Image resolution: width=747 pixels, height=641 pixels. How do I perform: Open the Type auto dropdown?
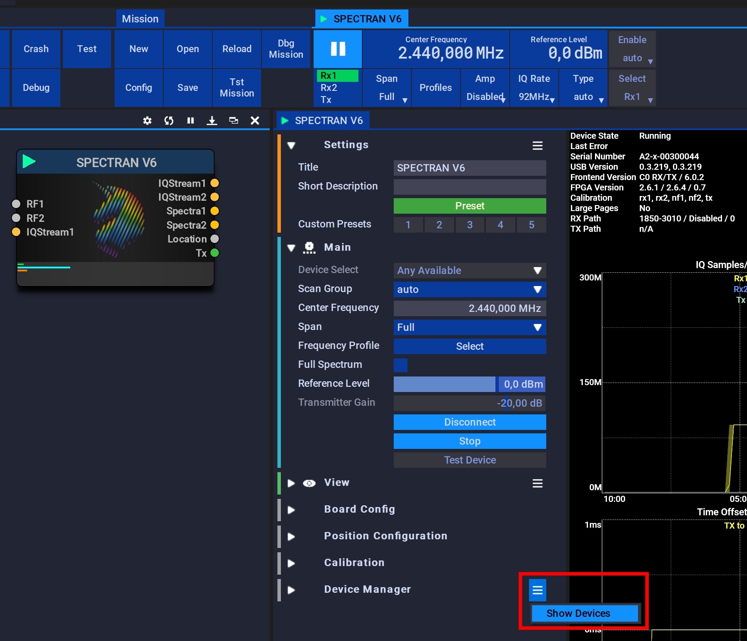pos(583,88)
